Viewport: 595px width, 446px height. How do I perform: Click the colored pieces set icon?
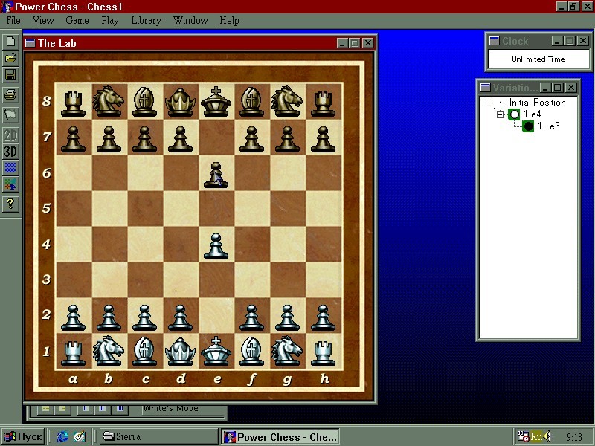pyautogui.click(x=10, y=184)
